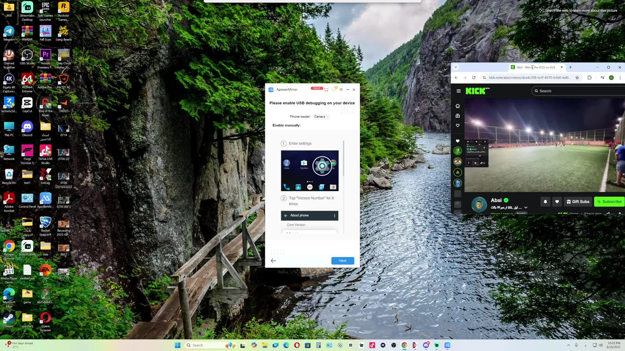Go back with ApowerMirror back arrow

[273, 261]
